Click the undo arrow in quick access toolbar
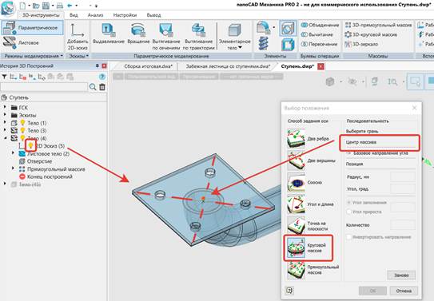 70,6
